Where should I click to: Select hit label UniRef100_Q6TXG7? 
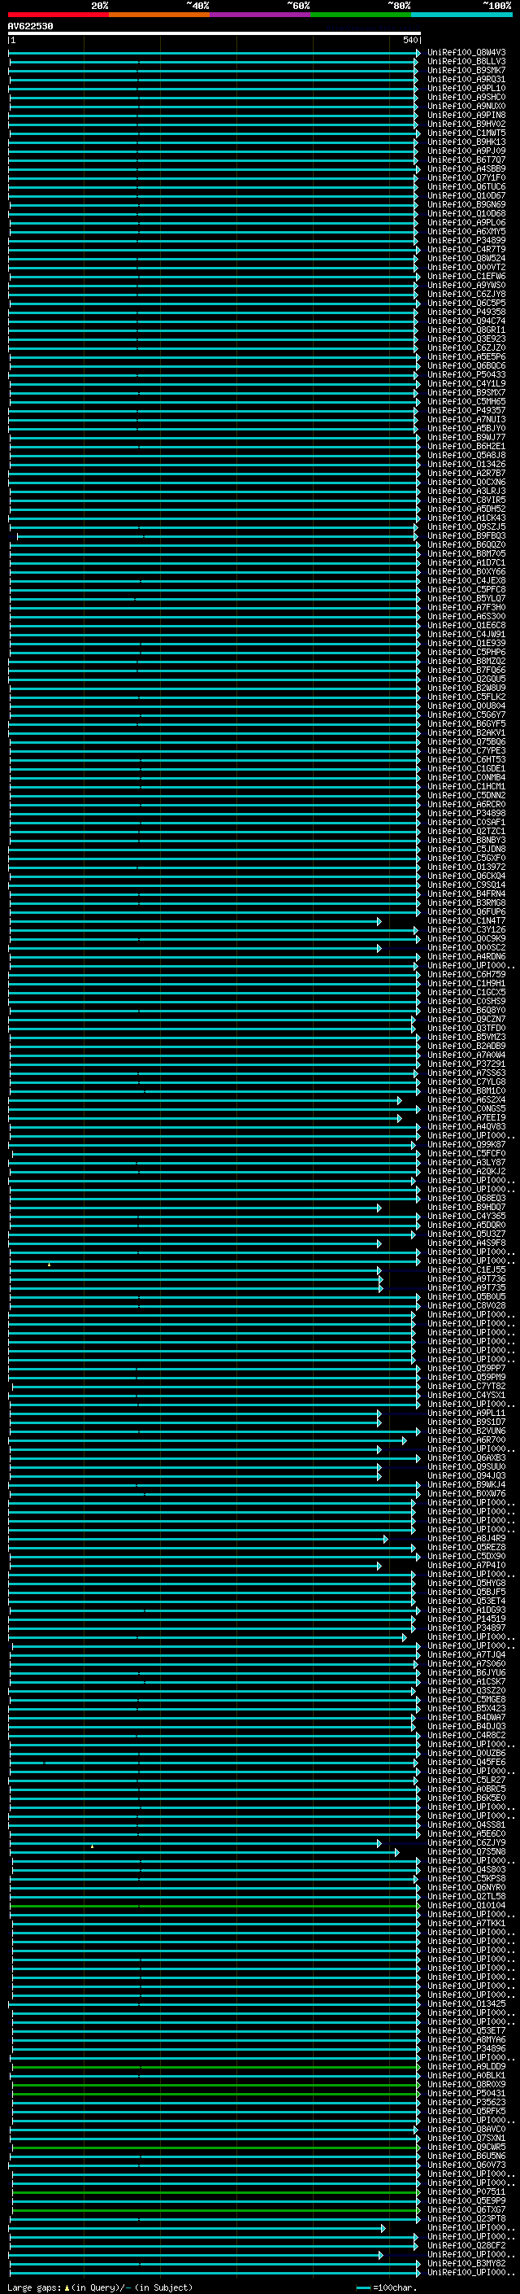(466, 2209)
